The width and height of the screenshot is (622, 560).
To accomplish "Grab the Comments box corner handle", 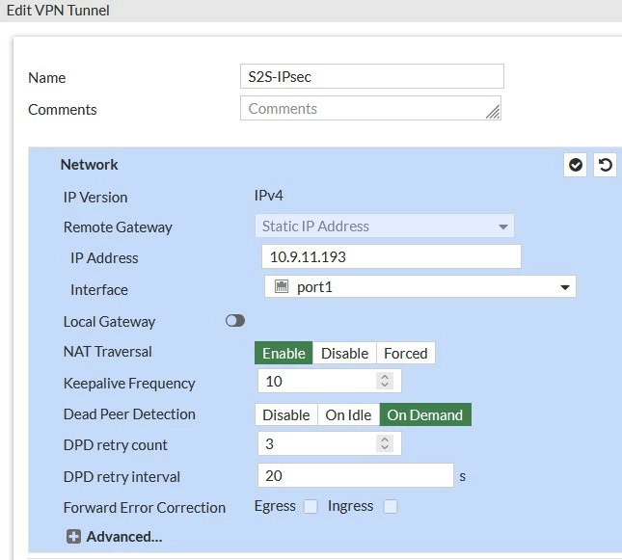I will 493,112.
